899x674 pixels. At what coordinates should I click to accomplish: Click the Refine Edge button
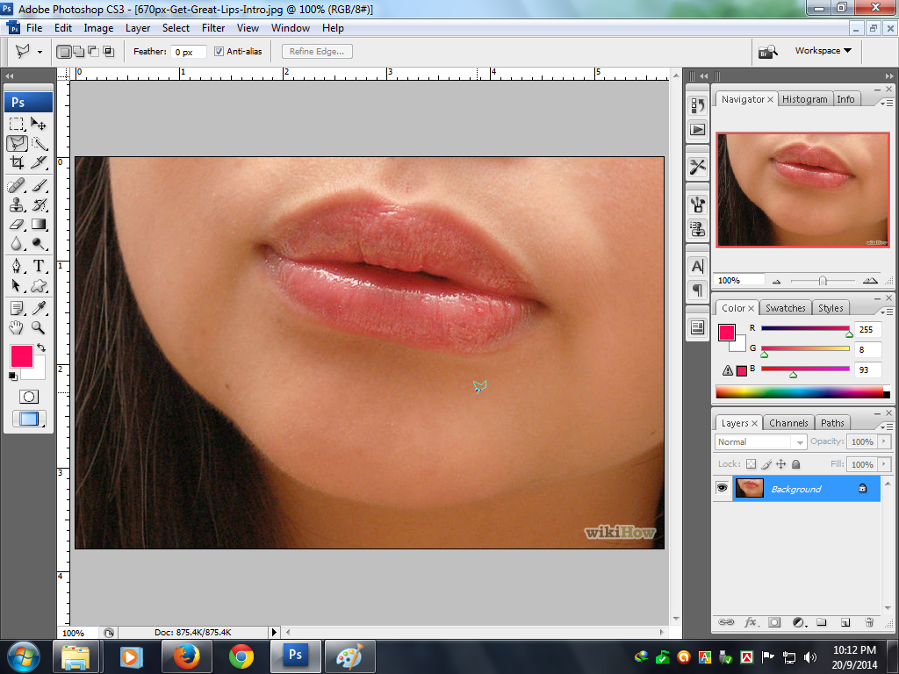(x=317, y=52)
